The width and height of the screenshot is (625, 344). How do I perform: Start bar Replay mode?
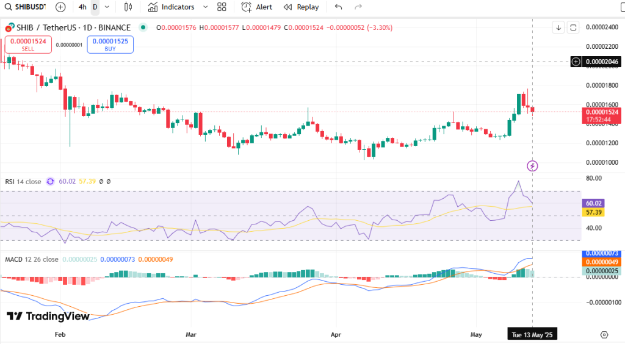click(301, 7)
